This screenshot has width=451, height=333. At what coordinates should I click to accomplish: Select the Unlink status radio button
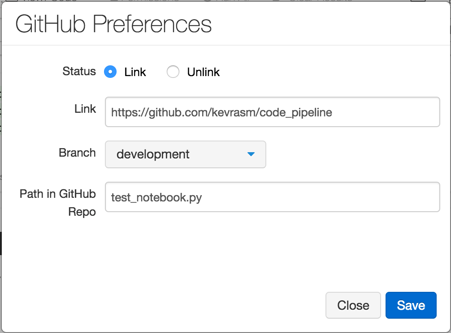click(x=173, y=72)
